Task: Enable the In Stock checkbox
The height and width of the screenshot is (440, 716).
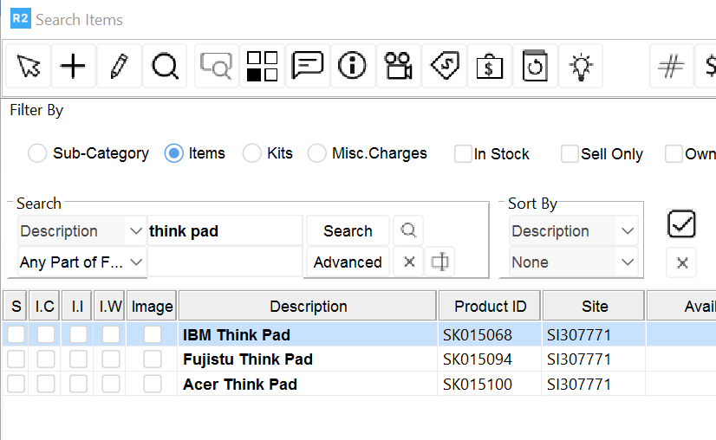Action: [463, 154]
